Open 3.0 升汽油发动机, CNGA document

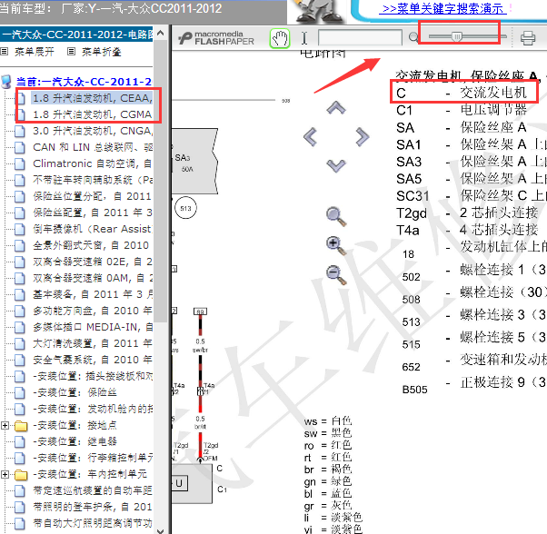93,131
